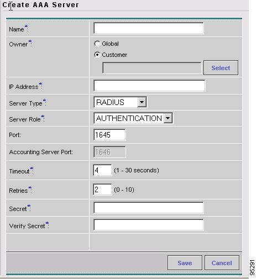This screenshot has height=279, width=256.
Task: Focus the Verify Secret input field
Action: 149,225
